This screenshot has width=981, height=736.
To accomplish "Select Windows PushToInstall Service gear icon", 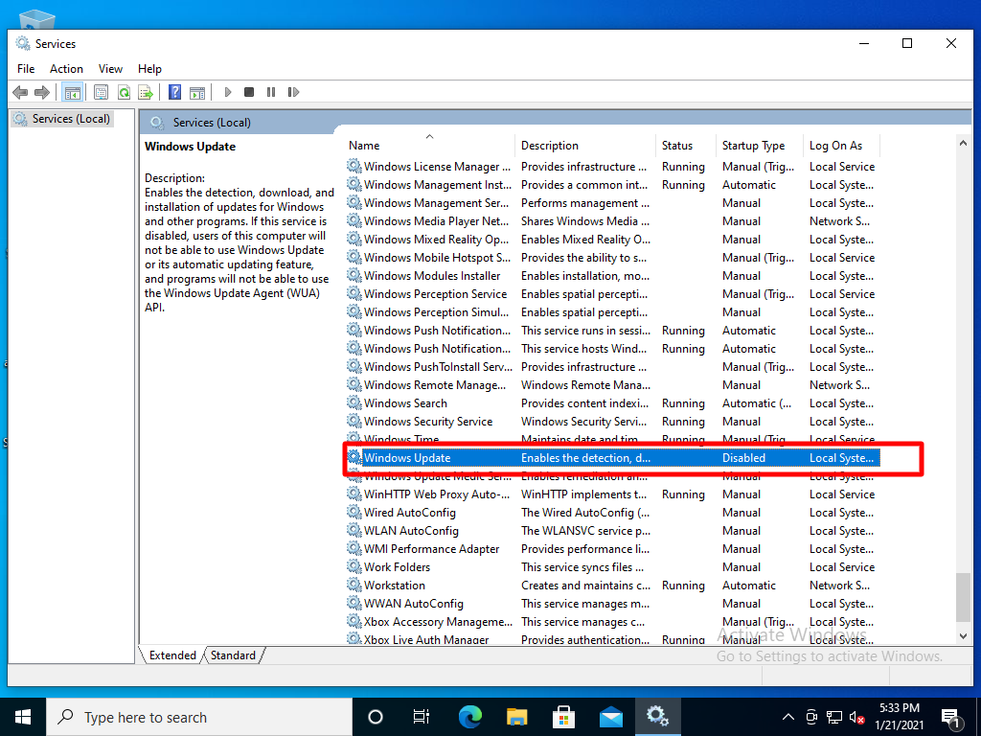I will [x=354, y=366].
